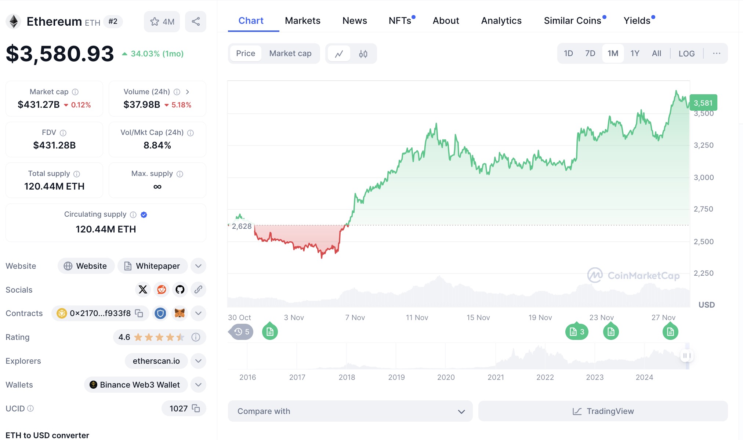Image resolution: width=743 pixels, height=440 pixels.
Task: Set chart range to 1M
Action: (613, 54)
